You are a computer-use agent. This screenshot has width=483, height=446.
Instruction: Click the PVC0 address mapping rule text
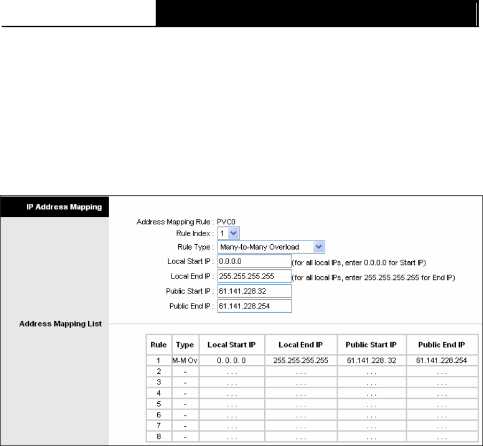pyautogui.click(x=226, y=222)
